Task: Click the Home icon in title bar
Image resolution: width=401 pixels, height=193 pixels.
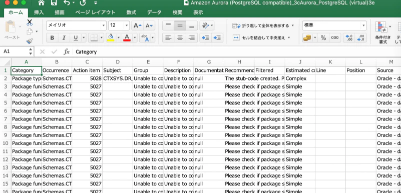Action: [x=41, y=3]
